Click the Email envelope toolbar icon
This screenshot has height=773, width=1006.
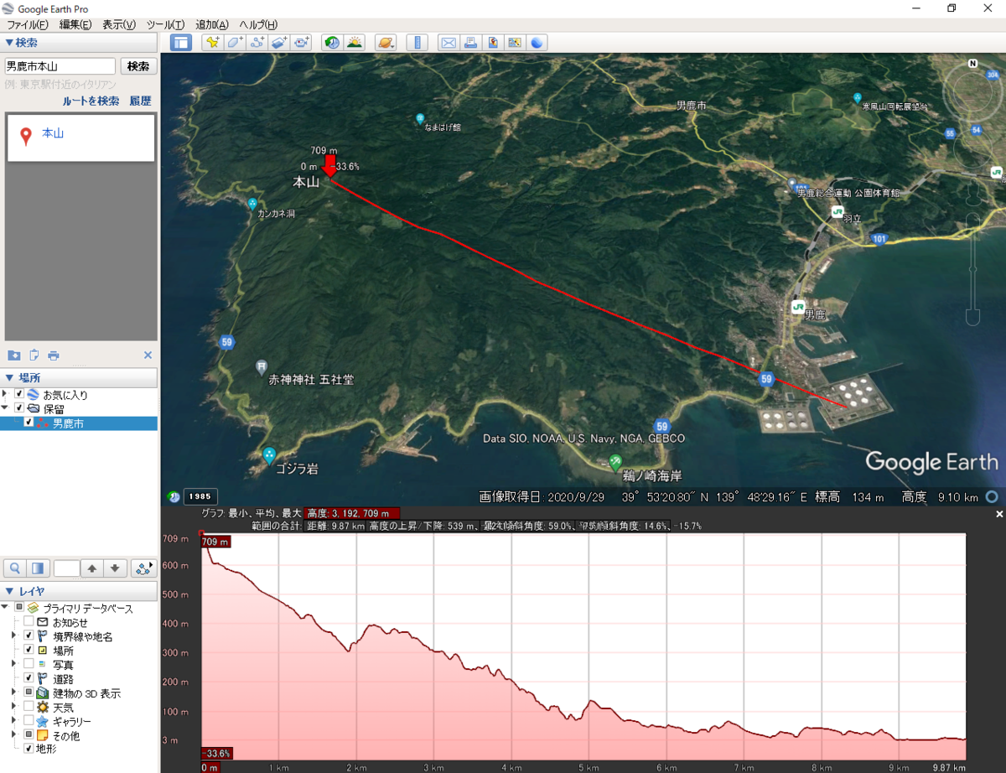coord(449,42)
